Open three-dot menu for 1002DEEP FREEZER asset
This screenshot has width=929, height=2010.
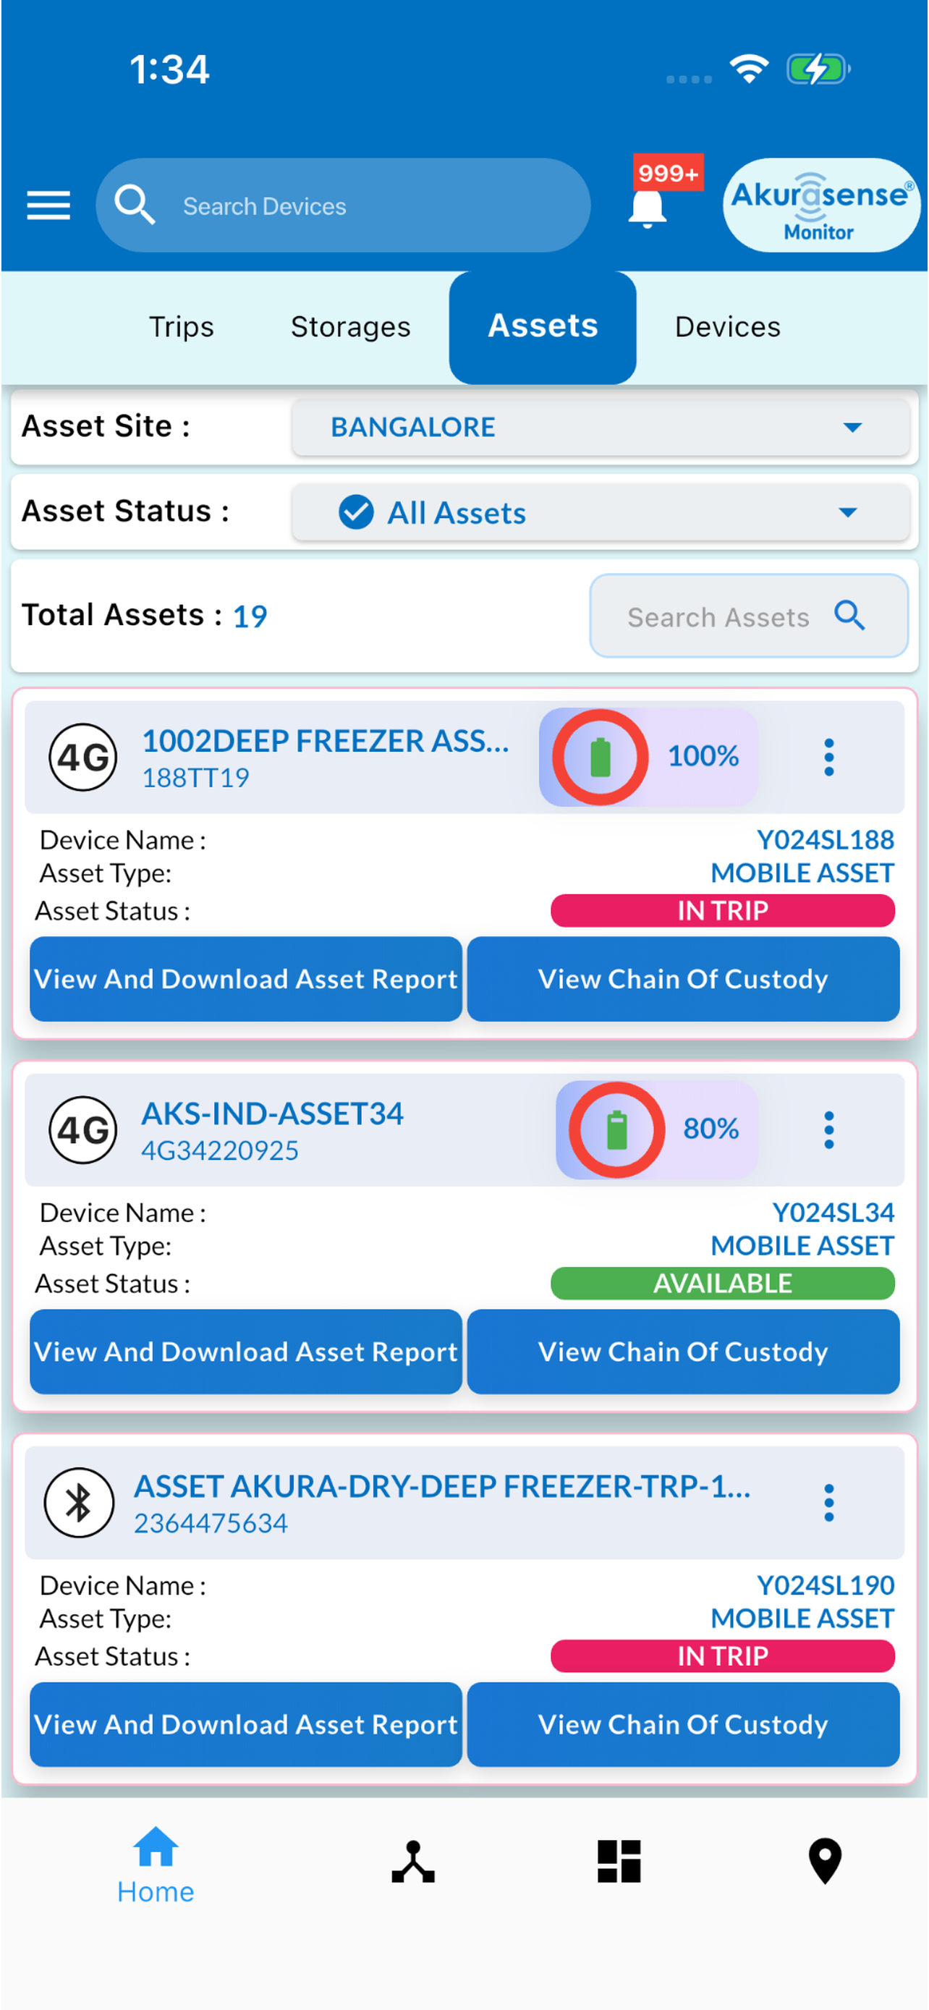(828, 757)
